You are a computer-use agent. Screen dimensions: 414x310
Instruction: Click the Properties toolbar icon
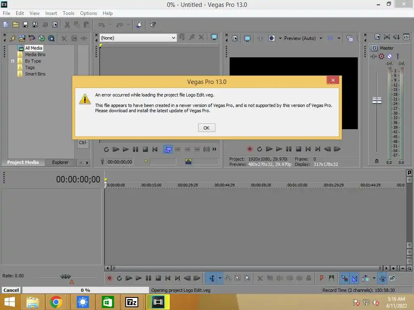tap(55, 25)
